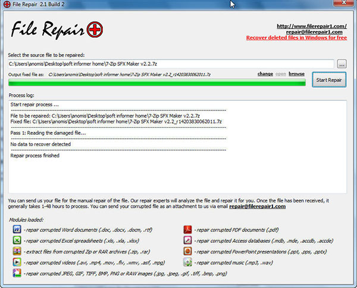Click 'repair corrupted PDF documents' text

pyautogui.click(x=237, y=230)
